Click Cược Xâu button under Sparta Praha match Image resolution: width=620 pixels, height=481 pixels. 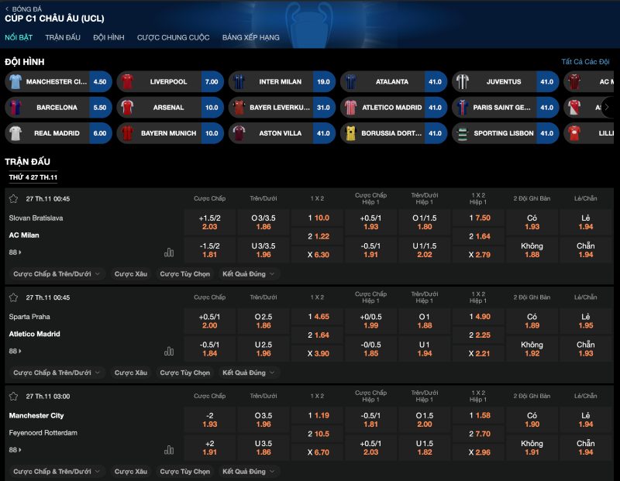click(130, 373)
